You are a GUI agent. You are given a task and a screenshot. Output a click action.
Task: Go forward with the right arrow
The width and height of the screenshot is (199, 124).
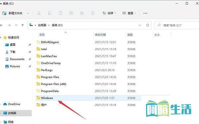pyautogui.click(x=9, y=25)
